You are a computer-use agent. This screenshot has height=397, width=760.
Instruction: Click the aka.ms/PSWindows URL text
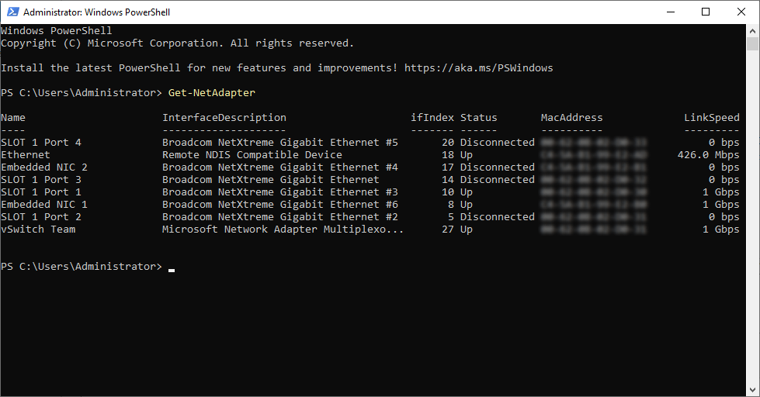point(478,67)
